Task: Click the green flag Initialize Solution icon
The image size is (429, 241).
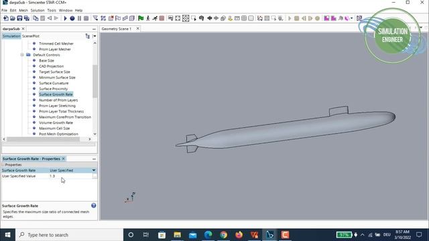Action: 141,18
